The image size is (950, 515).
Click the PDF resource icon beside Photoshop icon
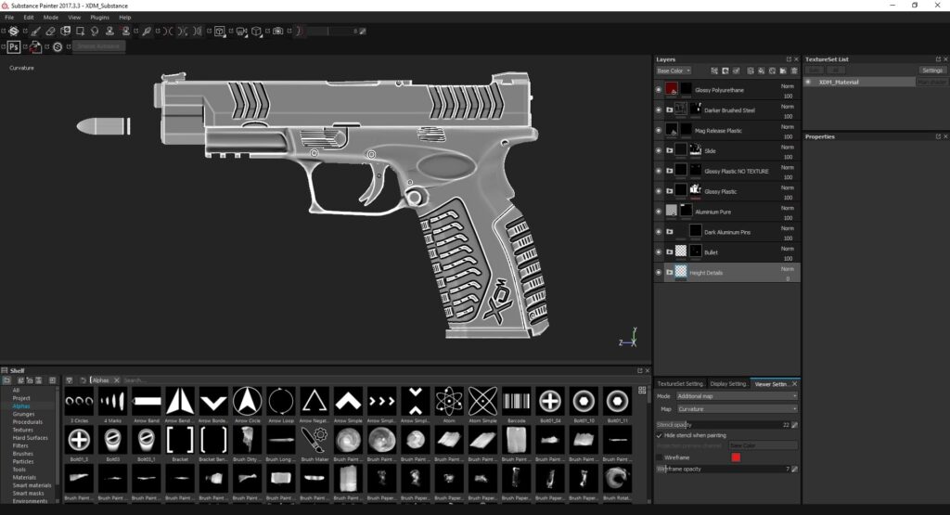(x=36, y=46)
